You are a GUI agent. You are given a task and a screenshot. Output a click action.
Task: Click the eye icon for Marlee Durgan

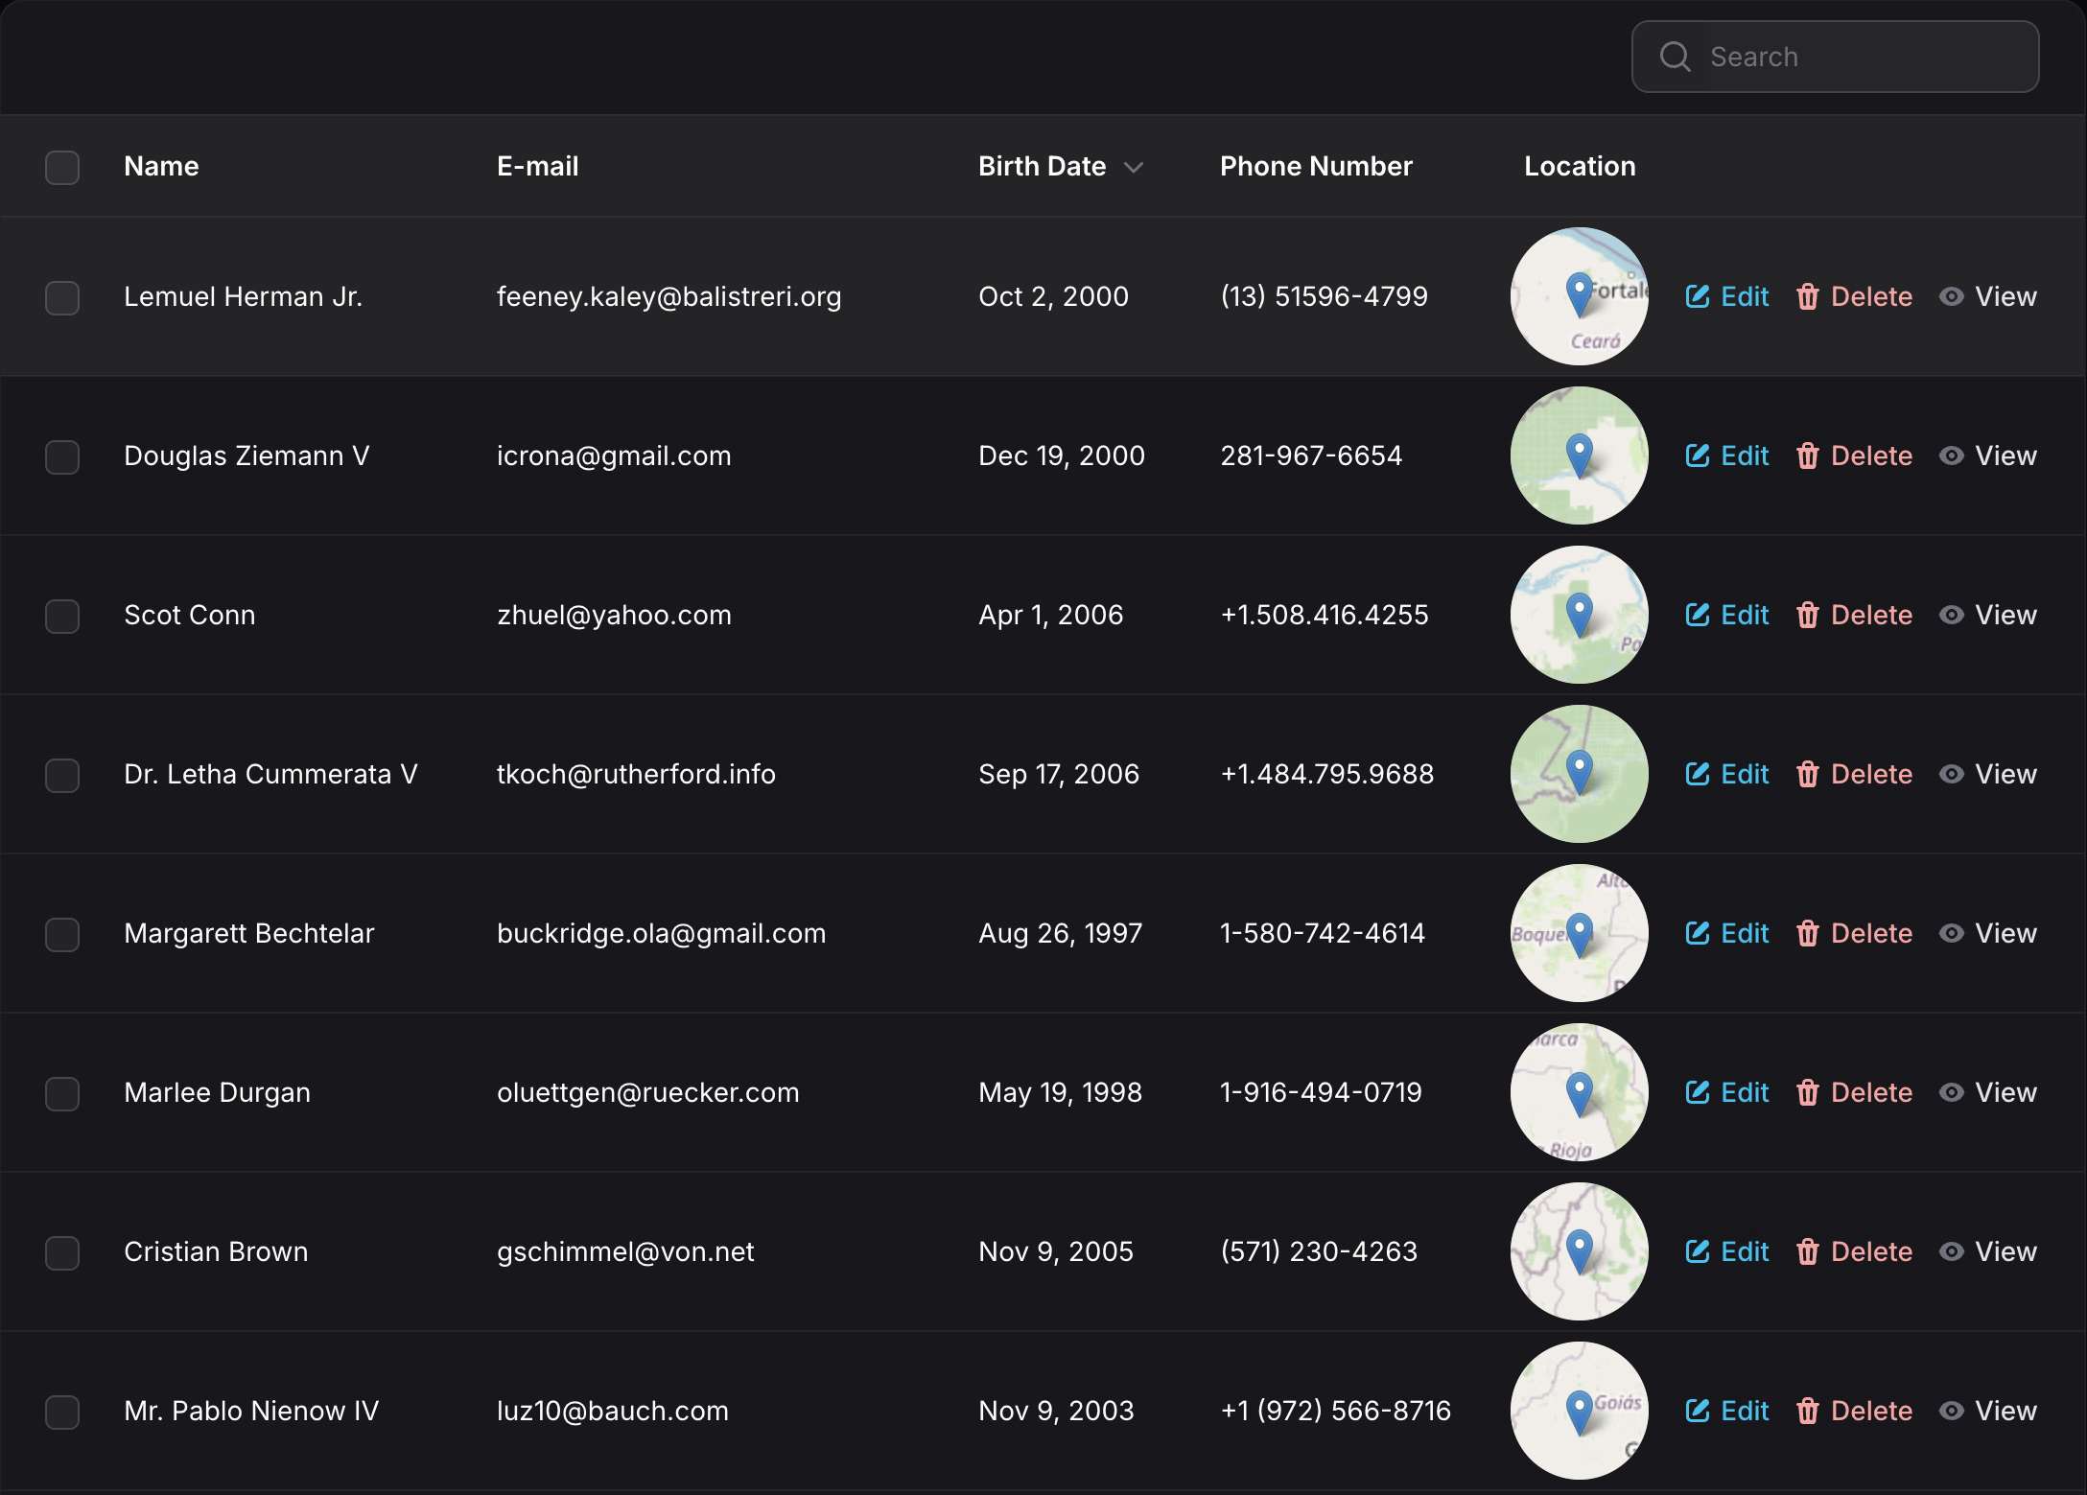(x=1951, y=1092)
